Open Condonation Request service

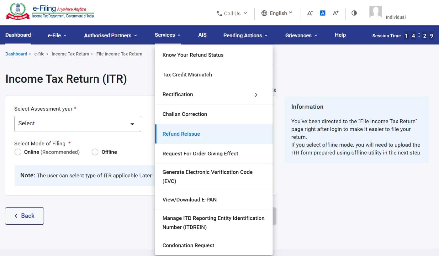pyautogui.click(x=188, y=245)
